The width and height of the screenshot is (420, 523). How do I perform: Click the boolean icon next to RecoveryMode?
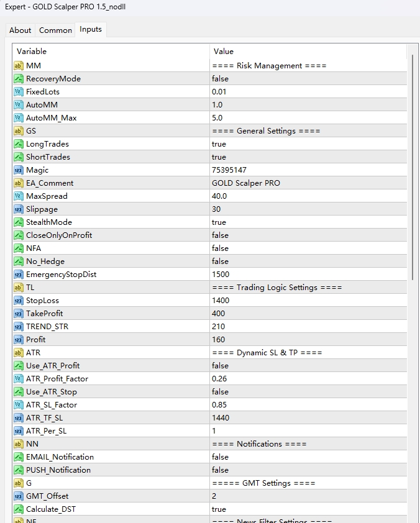(x=19, y=79)
